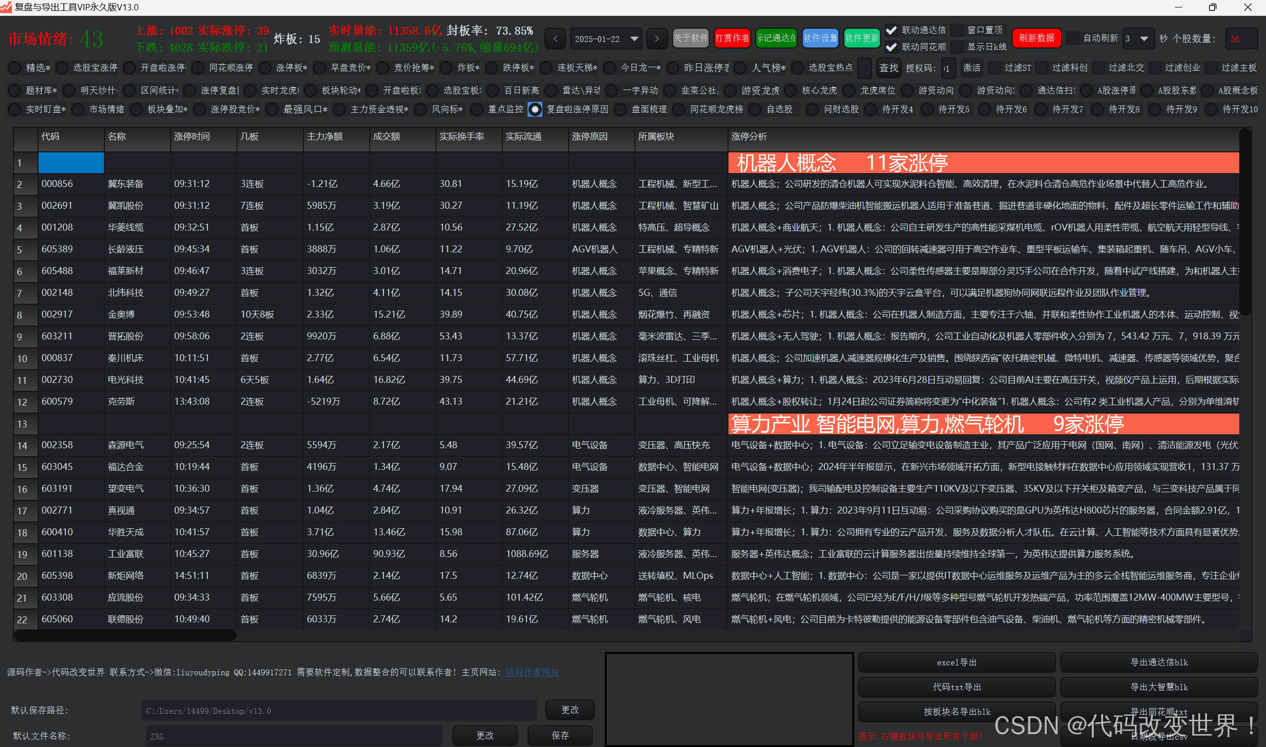Image resolution: width=1266 pixels, height=747 pixels.
Task: Select 市场情绪 radio option
Action: click(x=78, y=109)
